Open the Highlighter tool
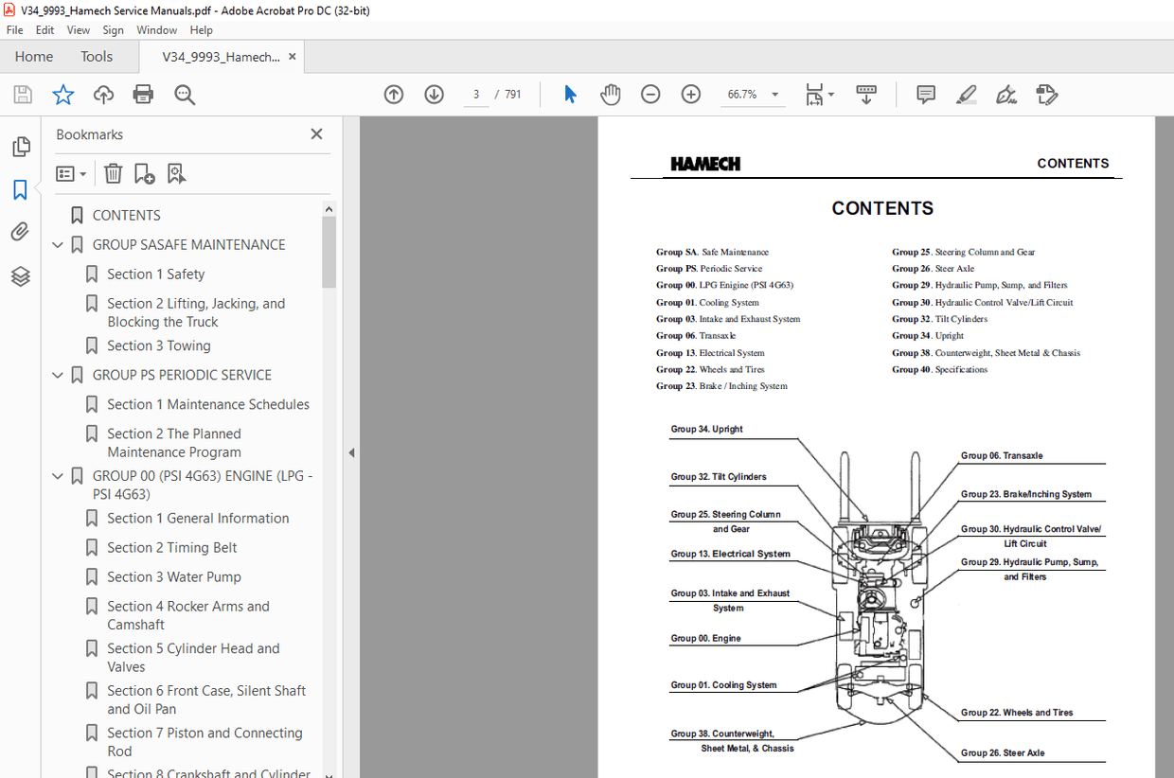Image resolution: width=1174 pixels, height=778 pixels. [x=966, y=94]
